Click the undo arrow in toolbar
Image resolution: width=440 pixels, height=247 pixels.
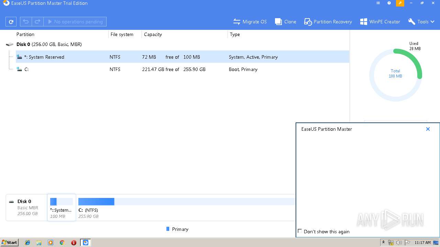[x=26, y=22]
